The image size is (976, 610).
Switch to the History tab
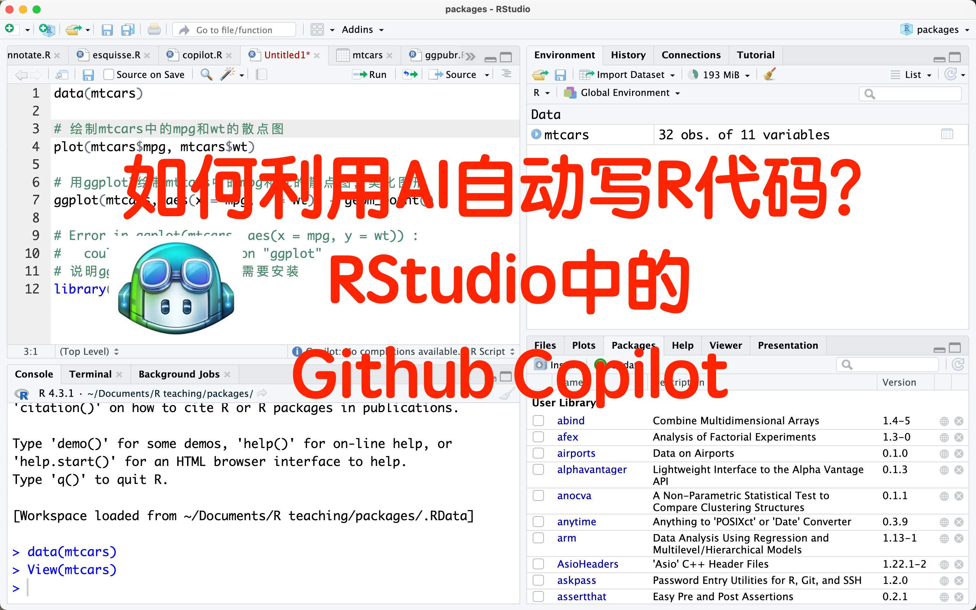tap(628, 55)
